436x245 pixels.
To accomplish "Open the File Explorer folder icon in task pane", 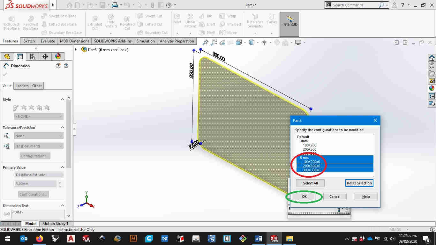I will [x=432, y=73].
